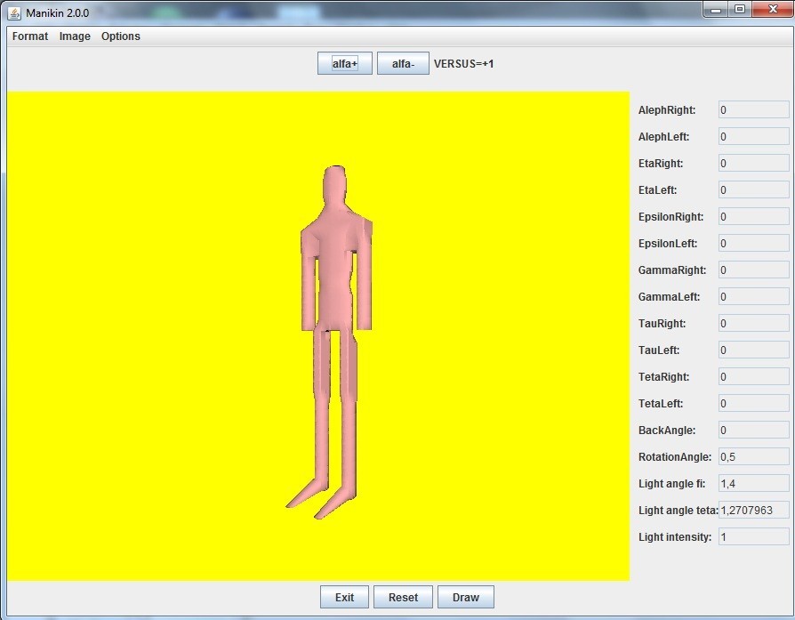795x620 pixels.
Task: Click the Reset button
Action: coord(403,598)
